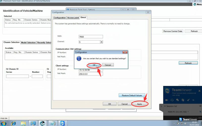The height and width of the screenshot is (126, 202).
Task: Click the Client settings IP Number field
Action: (x=91, y=70)
